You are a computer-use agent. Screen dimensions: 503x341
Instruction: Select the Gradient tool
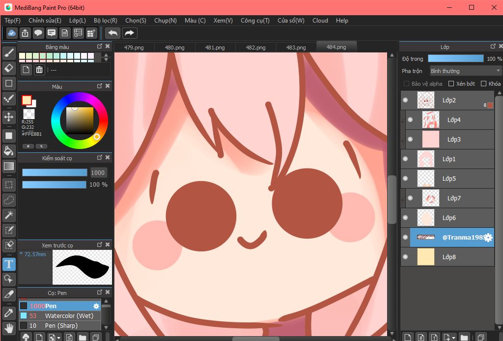(x=9, y=166)
